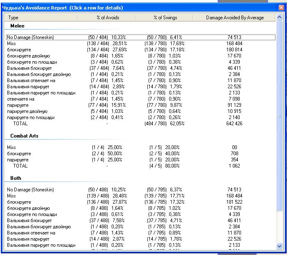The width and height of the screenshot is (287, 255).
Task: Click the Melee section heading
Action: (17, 26)
